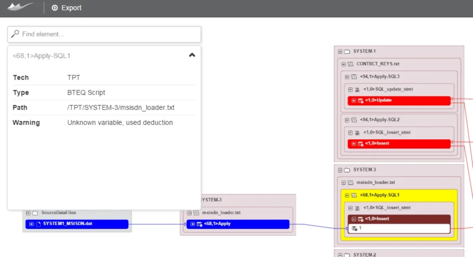Click the Path value /TPT/SYSTEM-3/msisdn_loader.txt

point(121,107)
